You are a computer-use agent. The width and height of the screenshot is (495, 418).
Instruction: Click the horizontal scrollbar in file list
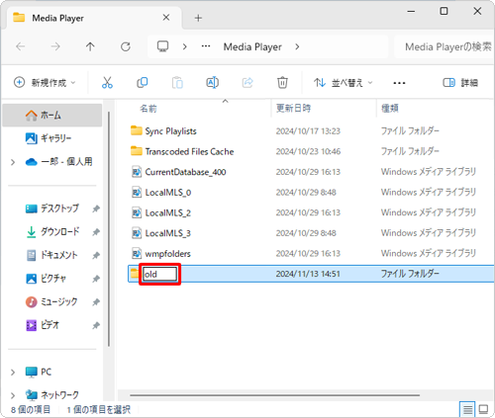(x=274, y=395)
